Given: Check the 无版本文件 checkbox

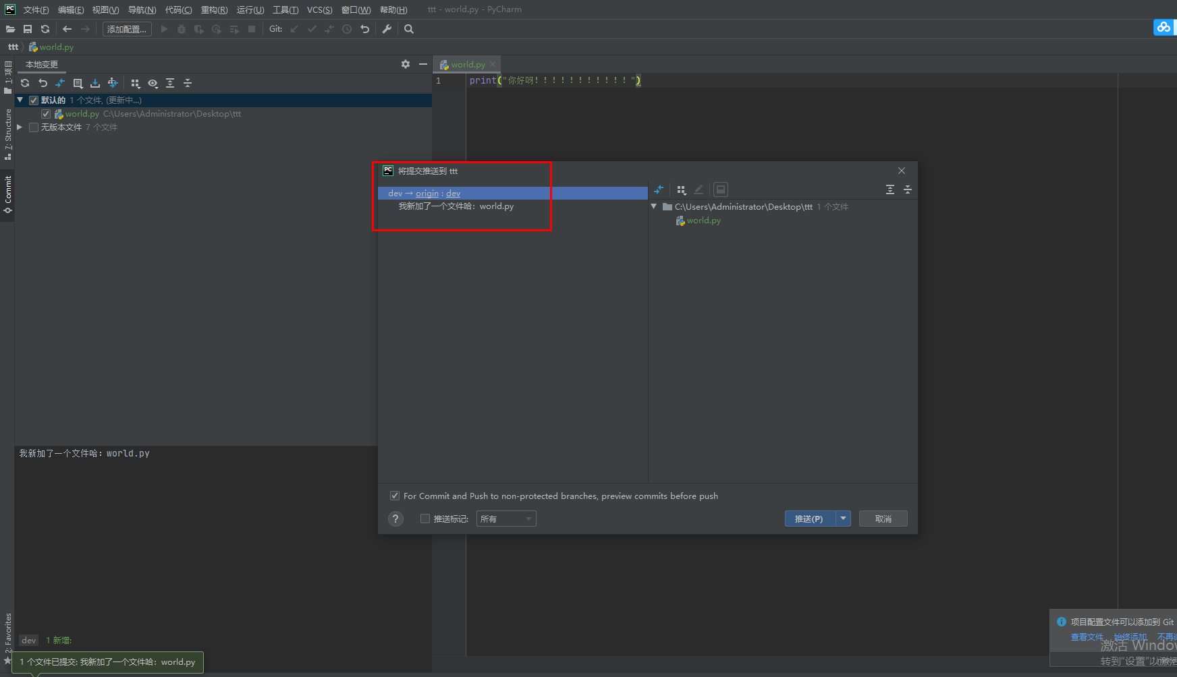Looking at the screenshot, I should 34,127.
